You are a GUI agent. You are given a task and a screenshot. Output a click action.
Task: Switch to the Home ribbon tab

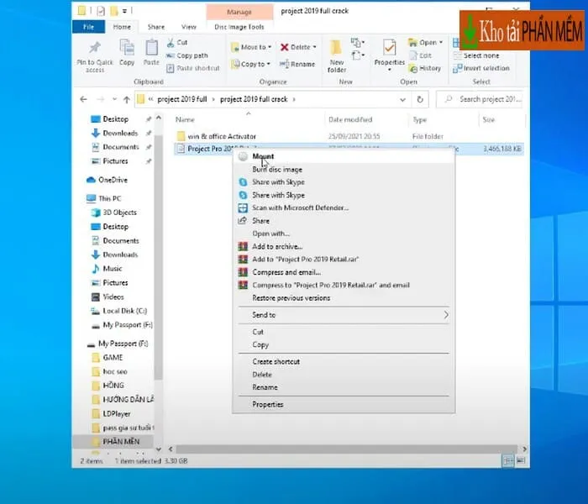tap(122, 27)
